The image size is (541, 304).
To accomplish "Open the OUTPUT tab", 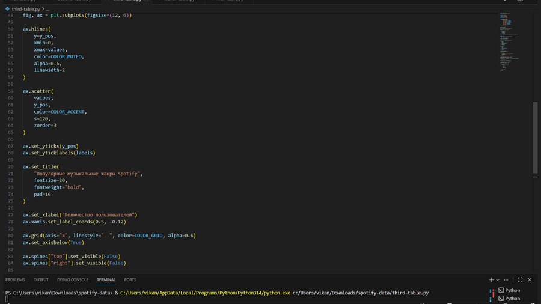I will (x=41, y=279).
